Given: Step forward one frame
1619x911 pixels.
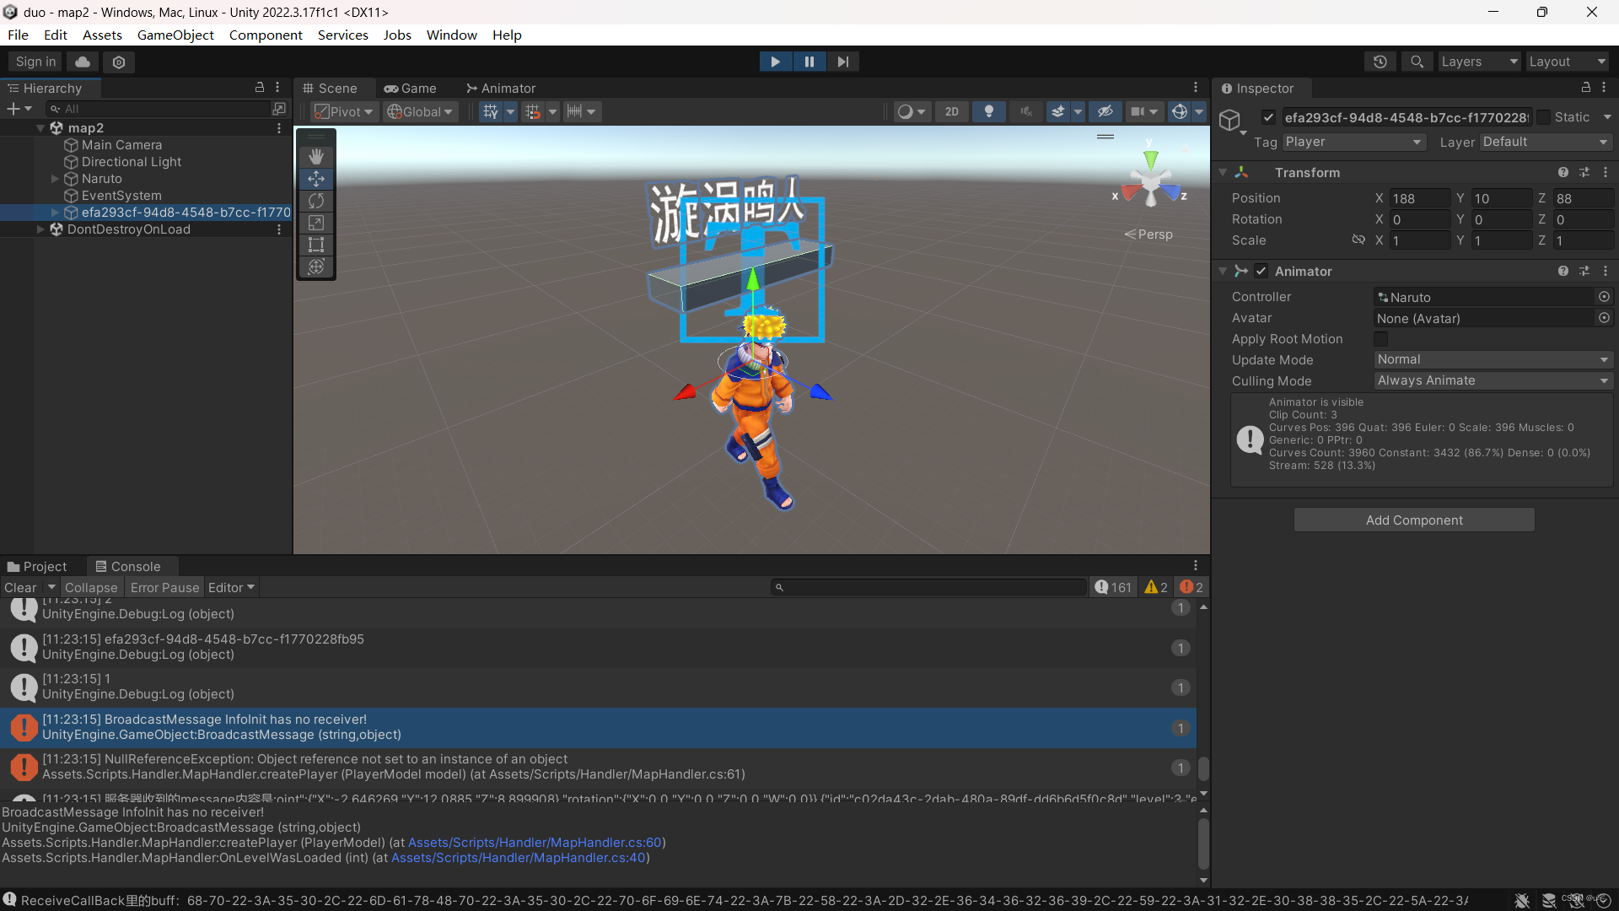Looking at the screenshot, I should 843,62.
